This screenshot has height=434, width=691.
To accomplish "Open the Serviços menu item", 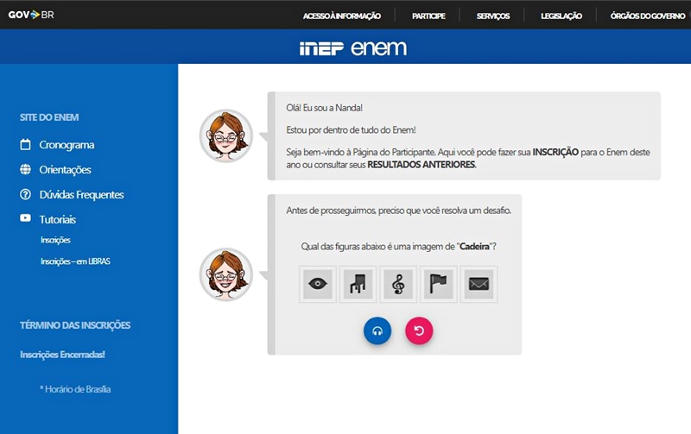I will pyautogui.click(x=492, y=16).
